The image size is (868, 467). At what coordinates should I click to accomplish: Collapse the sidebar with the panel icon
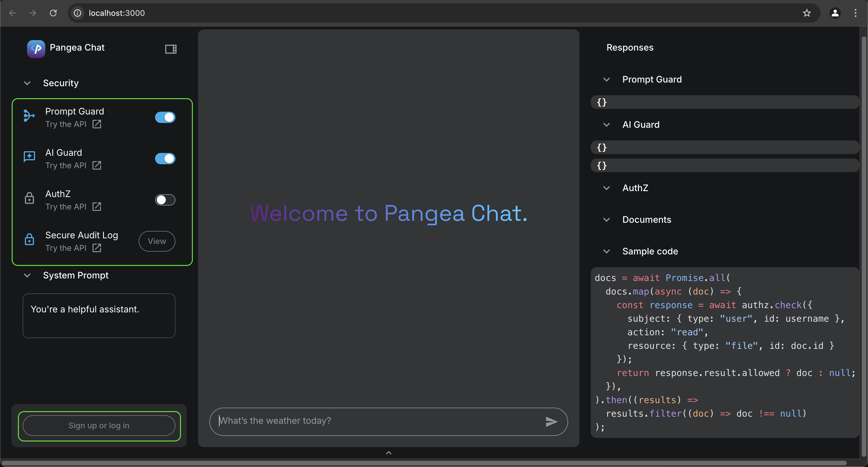coord(171,49)
